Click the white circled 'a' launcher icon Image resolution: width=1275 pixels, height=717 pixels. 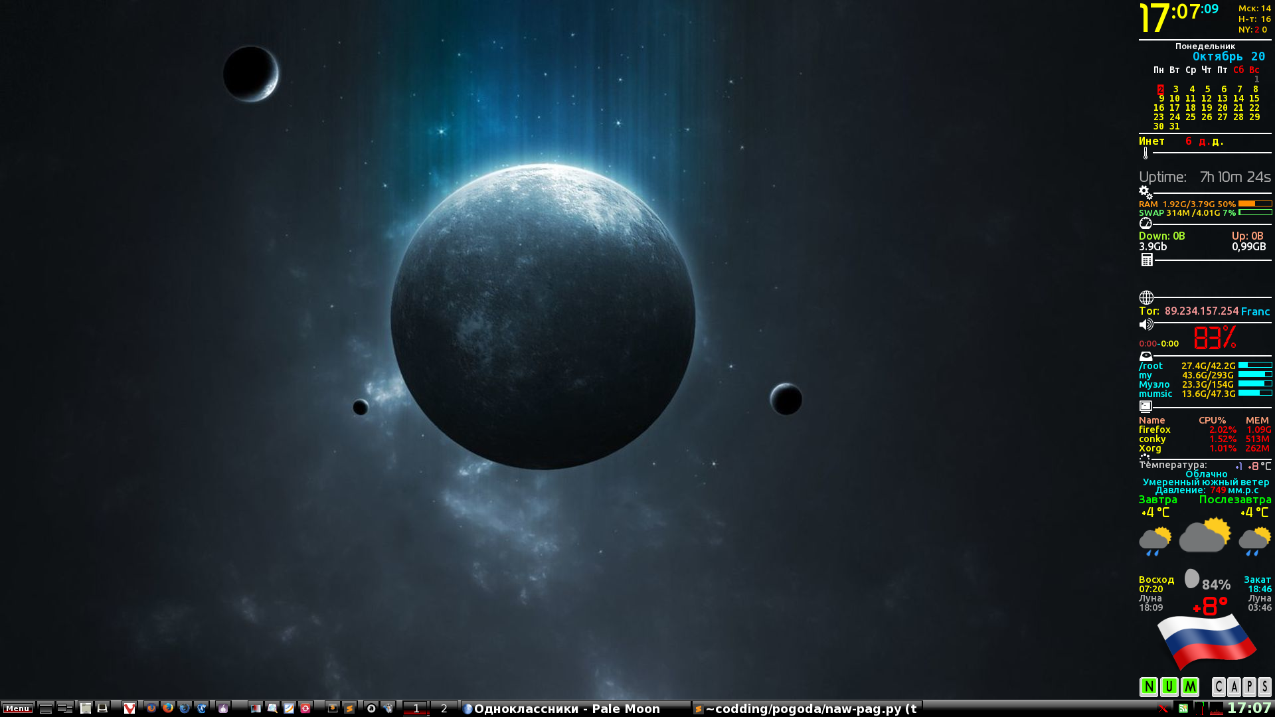(371, 708)
